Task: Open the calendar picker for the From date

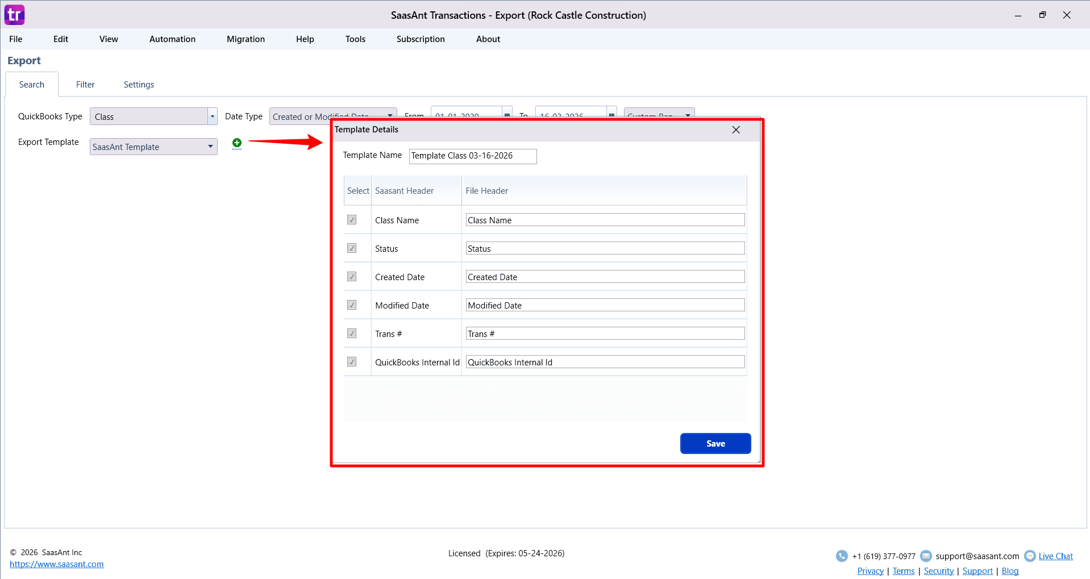Action: (x=506, y=115)
